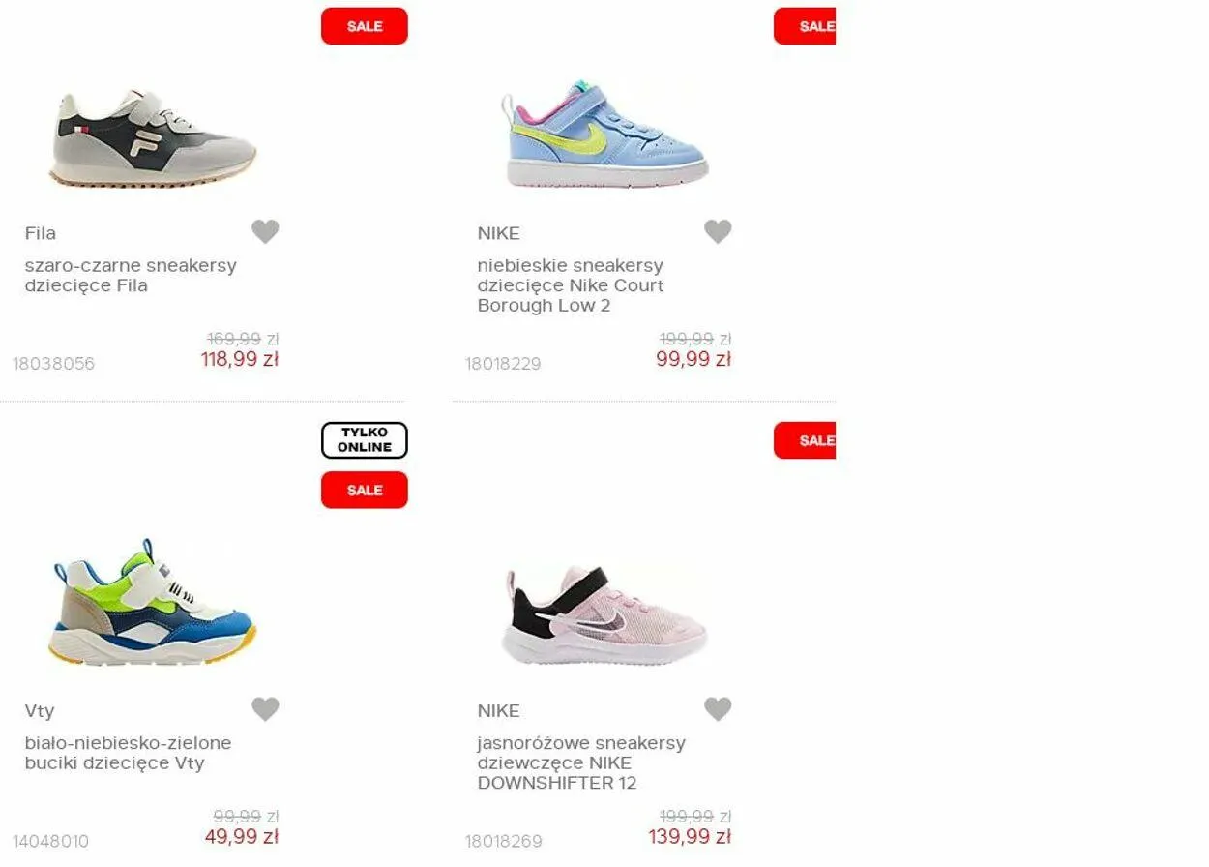Click the Vty brand name
The image size is (1209, 867).
coord(40,711)
